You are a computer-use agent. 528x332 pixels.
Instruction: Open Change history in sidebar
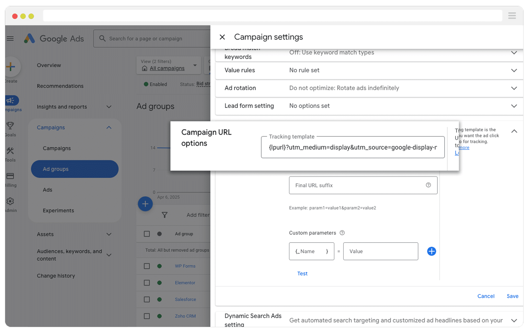56,276
